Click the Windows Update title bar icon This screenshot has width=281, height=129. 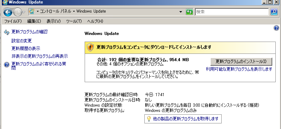pyautogui.click(x=5, y=2)
